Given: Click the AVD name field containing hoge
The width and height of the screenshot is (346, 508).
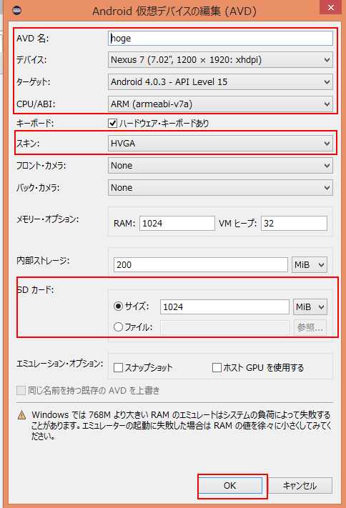Looking at the screenshot, I should [x=220, y=39].
